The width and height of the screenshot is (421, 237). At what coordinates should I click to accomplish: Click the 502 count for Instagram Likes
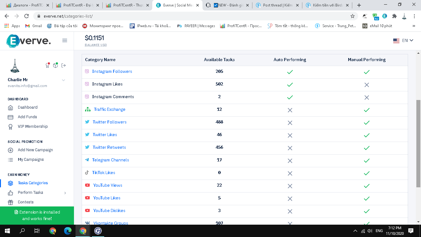[x=219, y=84]
